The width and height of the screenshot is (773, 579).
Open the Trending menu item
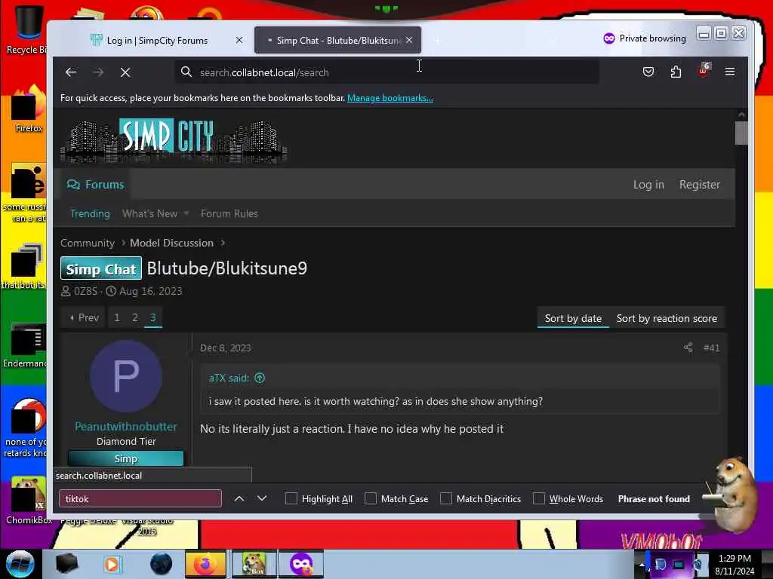(90, 213)
